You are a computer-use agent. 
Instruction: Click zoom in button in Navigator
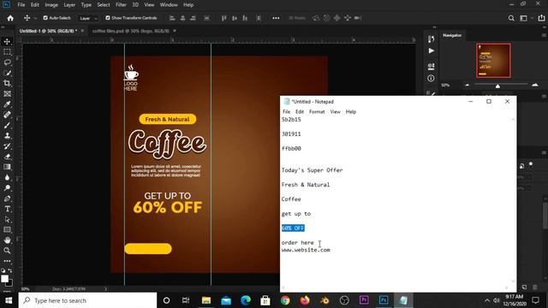click(x=534, y=85)
